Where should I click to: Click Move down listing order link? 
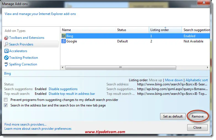[174, 80]
